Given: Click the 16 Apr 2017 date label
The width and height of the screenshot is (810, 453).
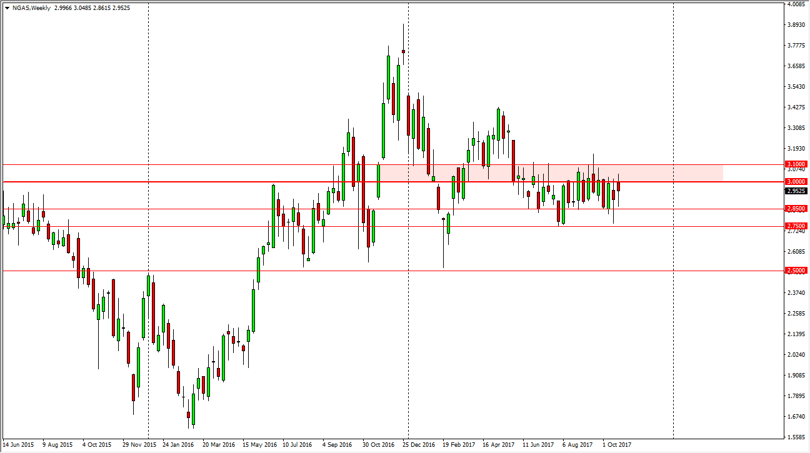Looking at the screenshot, I should click(498, 445).
